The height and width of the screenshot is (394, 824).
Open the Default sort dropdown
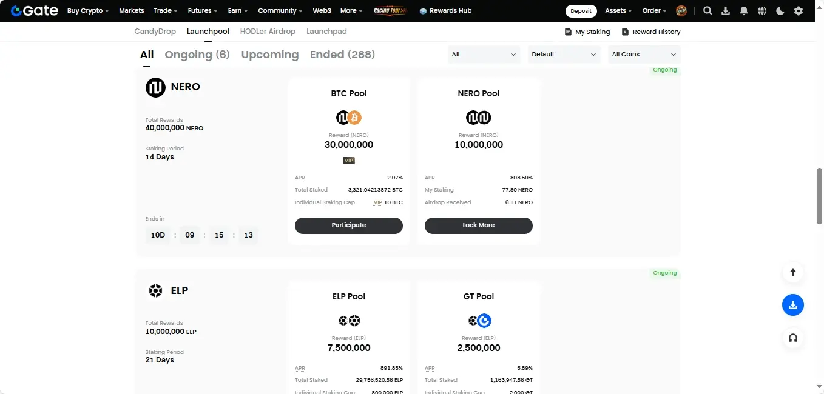tap(564, 55)
